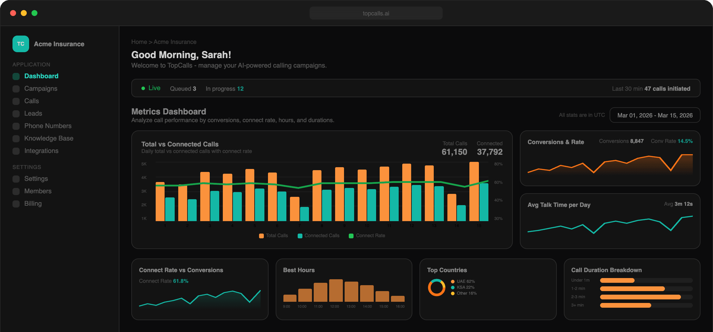Image resolution: width=713 pixels, height=332 pixels.
Task: Open the Conversions & Rate panel details
Action: pyautogui.click(x=609, y=159)
